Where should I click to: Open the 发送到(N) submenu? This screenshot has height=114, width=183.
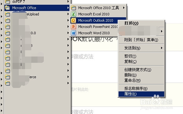141,48
